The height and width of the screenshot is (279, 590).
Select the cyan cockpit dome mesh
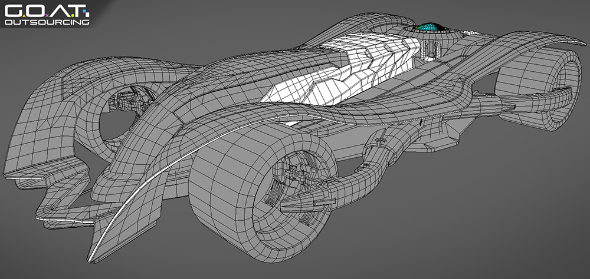pos(431,27)
